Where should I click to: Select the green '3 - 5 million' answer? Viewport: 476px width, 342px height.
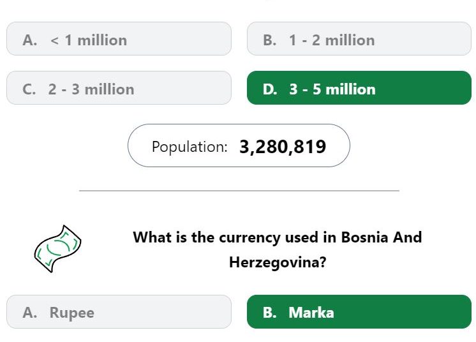359,87
